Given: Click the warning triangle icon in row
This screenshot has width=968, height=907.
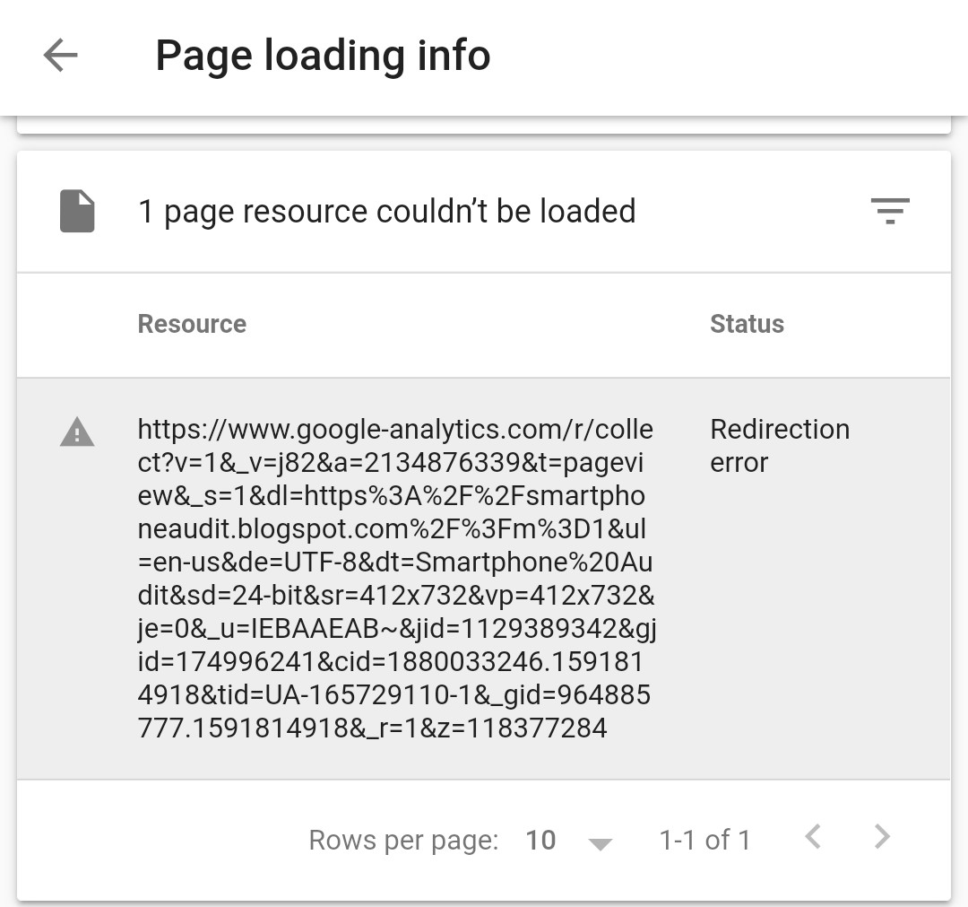Looking at the screenshot, I should [77, 432].
